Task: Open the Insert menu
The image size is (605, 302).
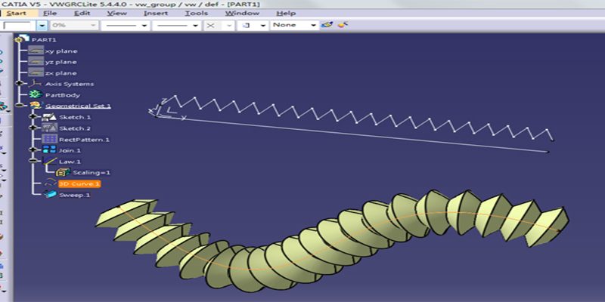Action: (x=156, y=13)
